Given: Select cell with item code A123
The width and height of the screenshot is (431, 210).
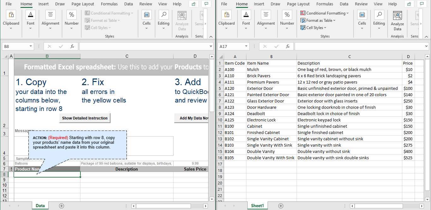Looking at the screenshot, I should [x=235, y=107].
